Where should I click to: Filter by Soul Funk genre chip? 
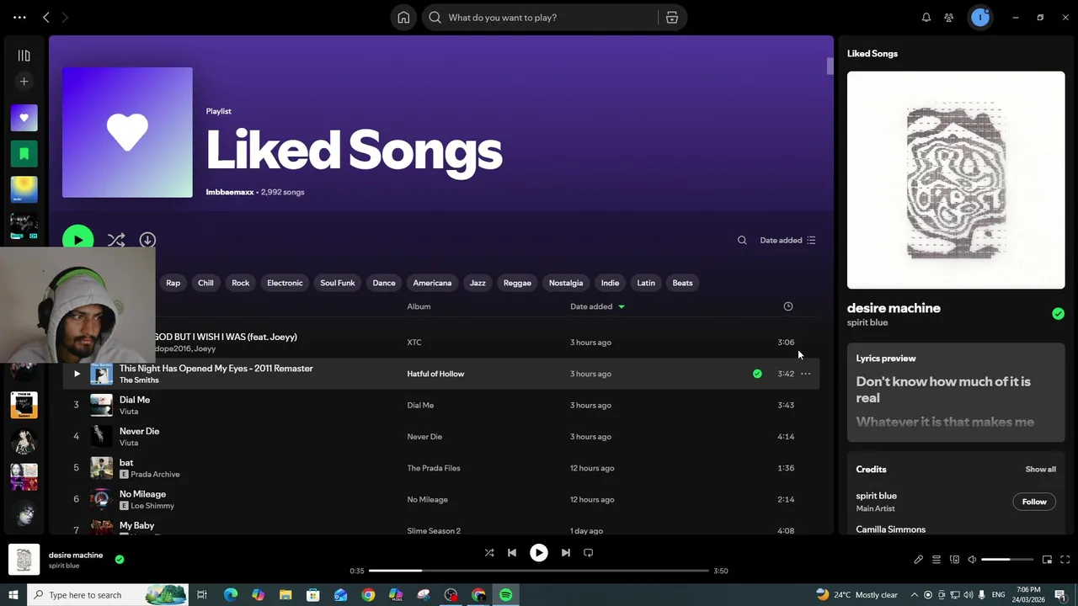pos(338,283)
